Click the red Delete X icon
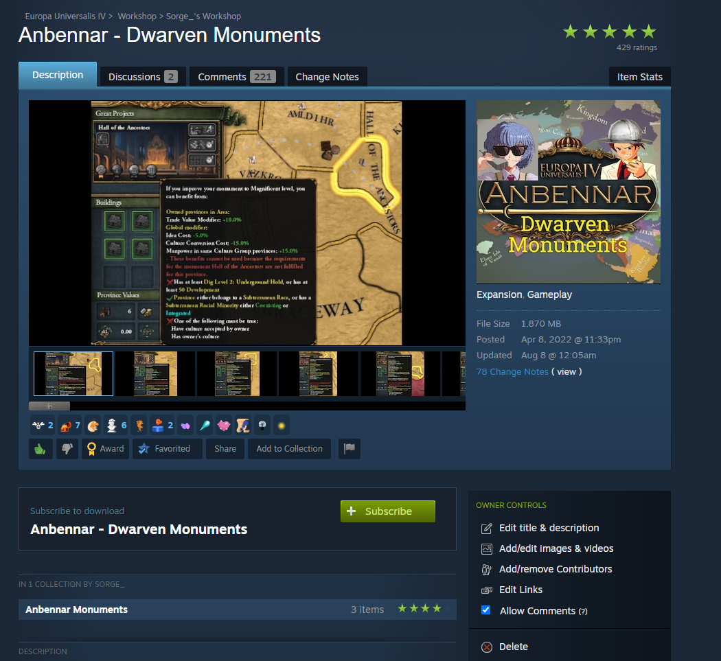Image resolution: width=721 pixels, height=661 pixels. pyautogui.click(x=486, y=647)
